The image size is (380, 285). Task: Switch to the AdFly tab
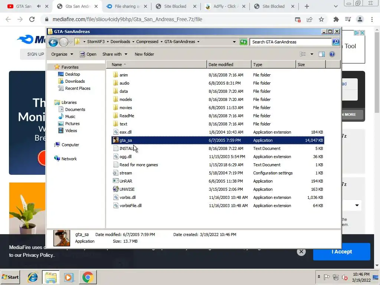(225, 6)
